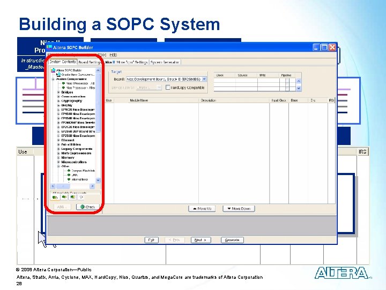386x290 pixels.
Task: Click the Check button
Action: (87, 207)
